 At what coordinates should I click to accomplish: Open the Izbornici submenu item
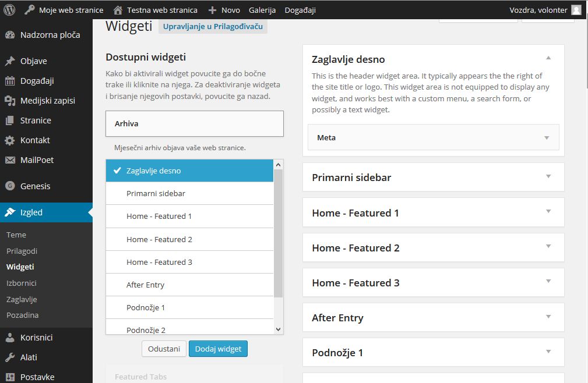tap(22, 283)
